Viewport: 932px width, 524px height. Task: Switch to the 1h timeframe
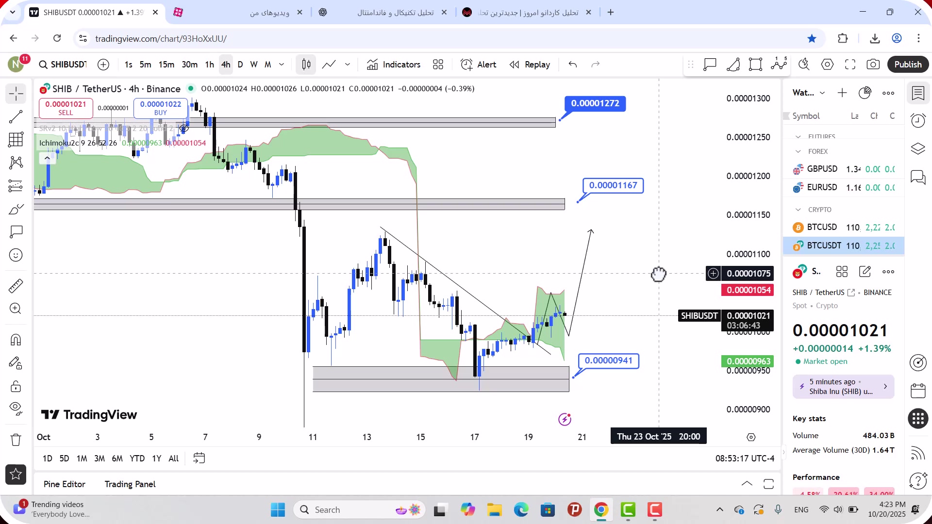click(209, 65)
